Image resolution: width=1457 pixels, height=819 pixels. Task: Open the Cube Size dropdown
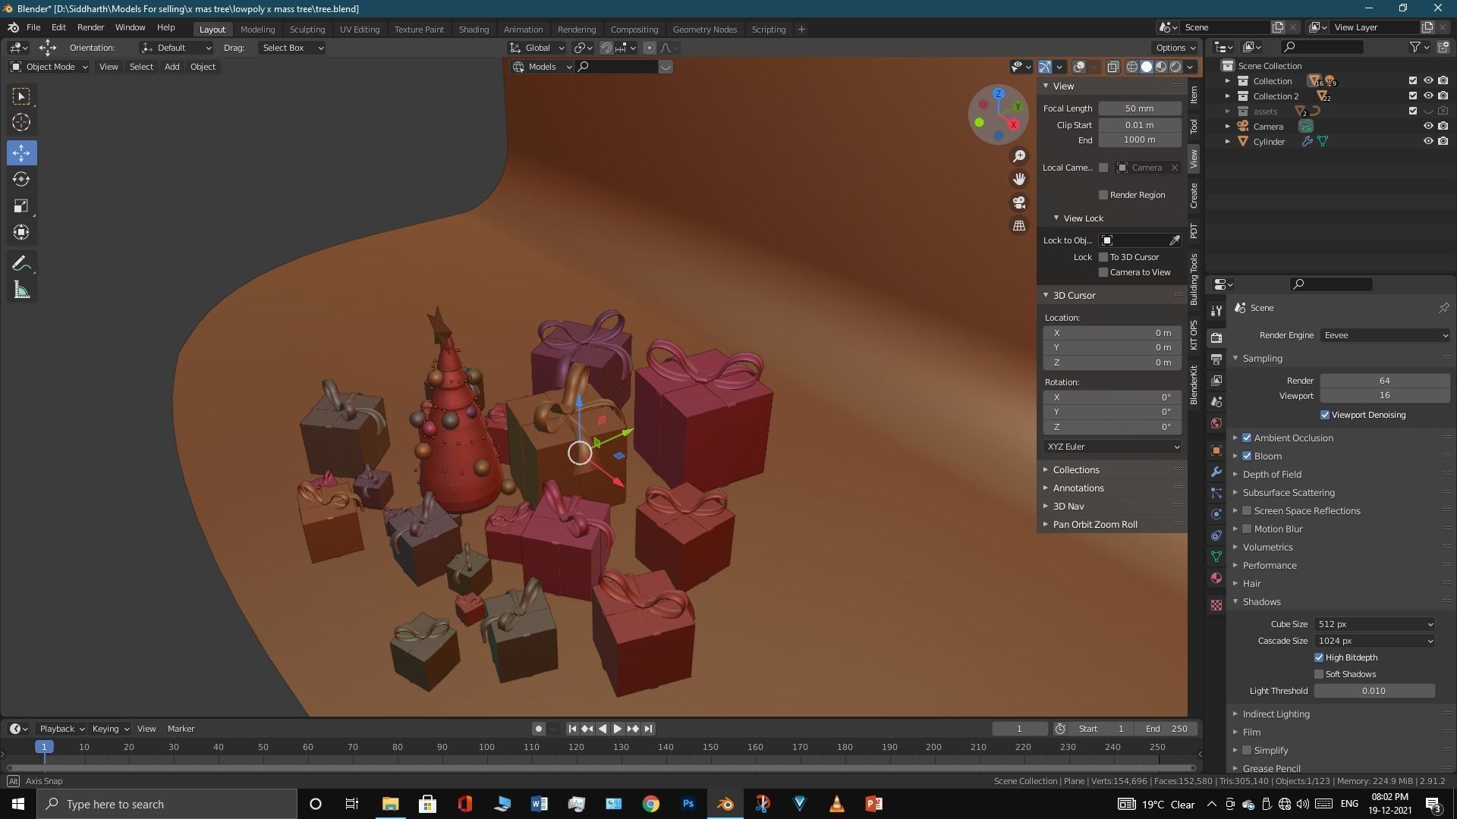pos(1374,624)
